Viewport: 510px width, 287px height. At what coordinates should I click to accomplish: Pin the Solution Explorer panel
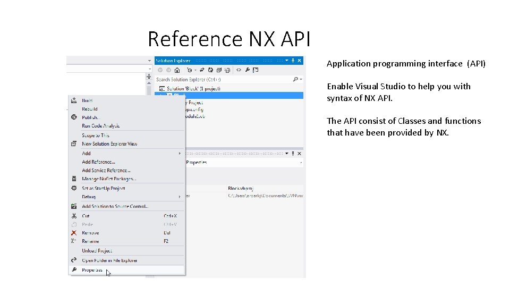point(293,61)
